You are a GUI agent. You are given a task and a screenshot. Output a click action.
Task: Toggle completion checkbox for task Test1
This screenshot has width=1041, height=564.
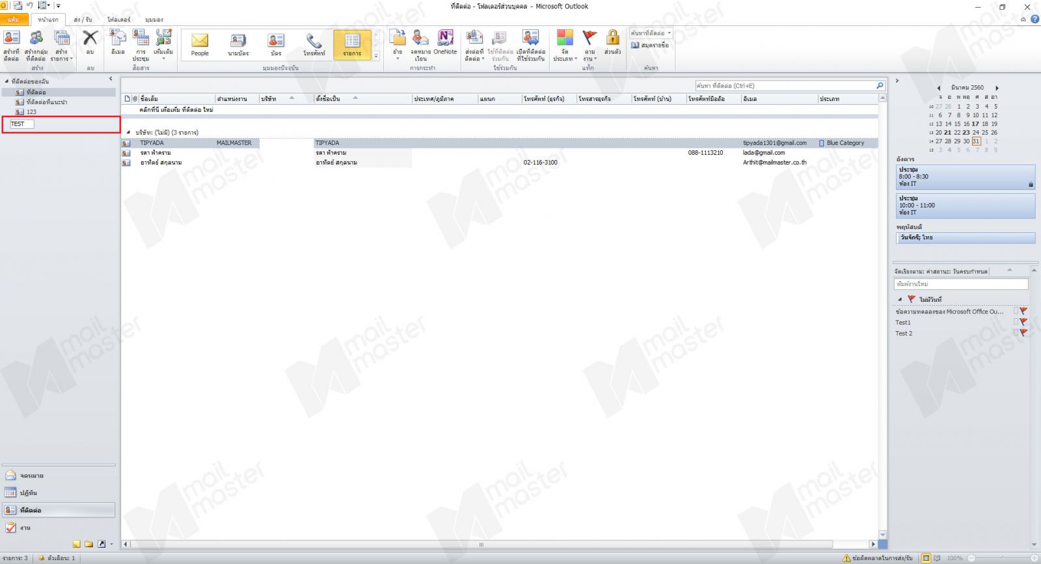click(x=1016, y=322)
